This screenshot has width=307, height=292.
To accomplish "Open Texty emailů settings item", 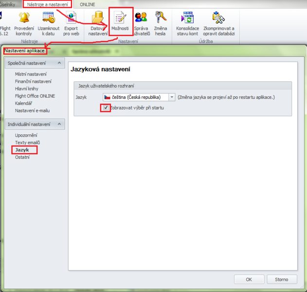I will [x=27, y=143].
